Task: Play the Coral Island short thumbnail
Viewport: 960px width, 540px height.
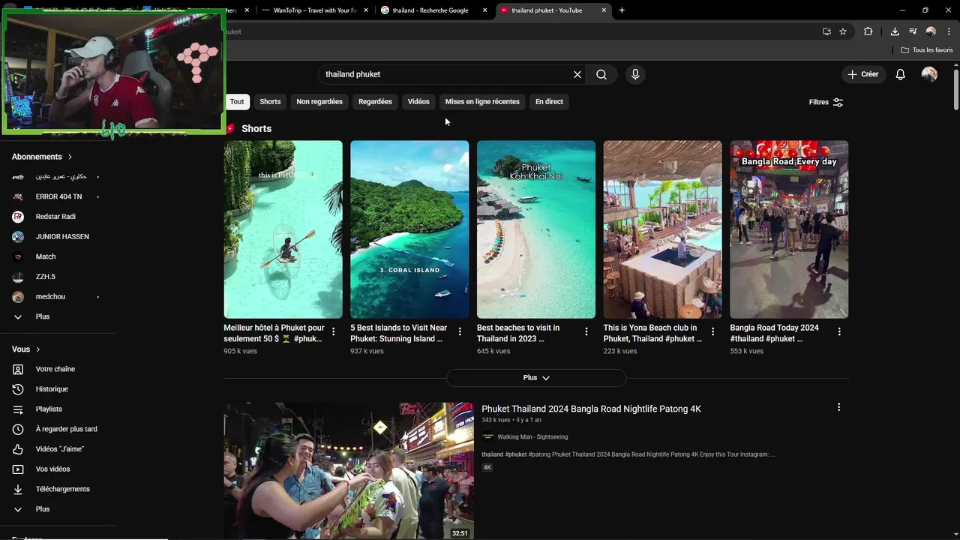Action: [x=409, y=229]
